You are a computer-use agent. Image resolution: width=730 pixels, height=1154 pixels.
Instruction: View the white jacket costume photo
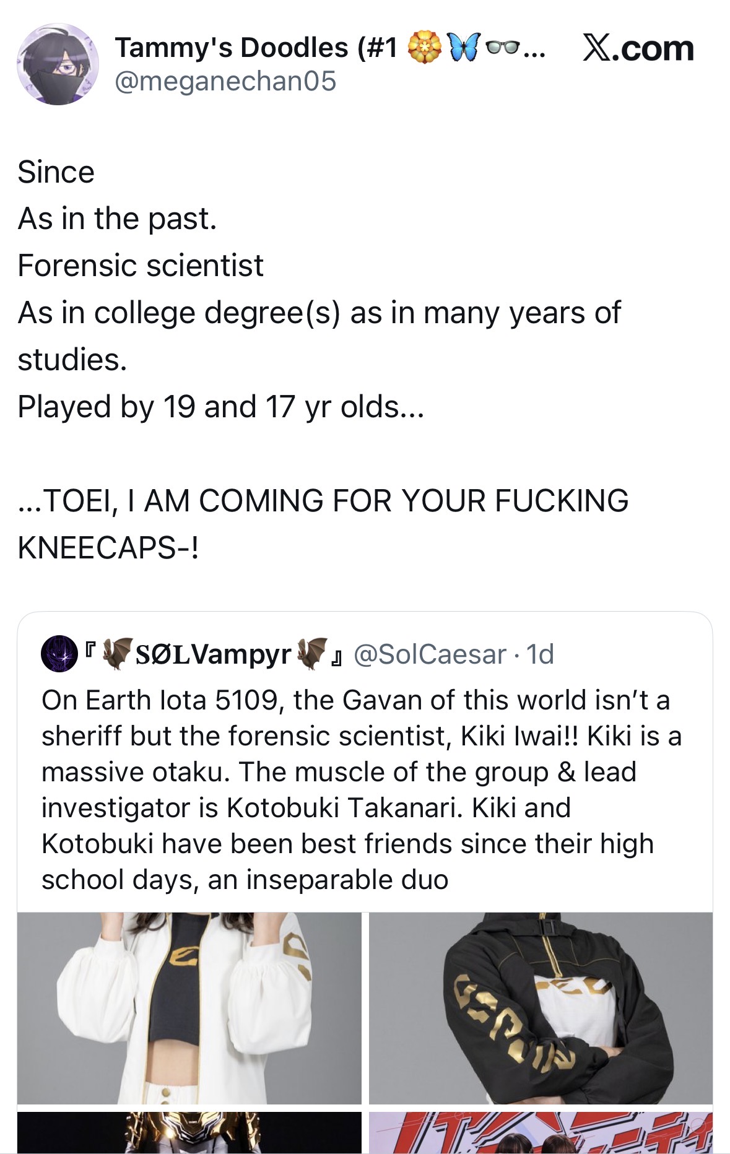(189, 1008)
